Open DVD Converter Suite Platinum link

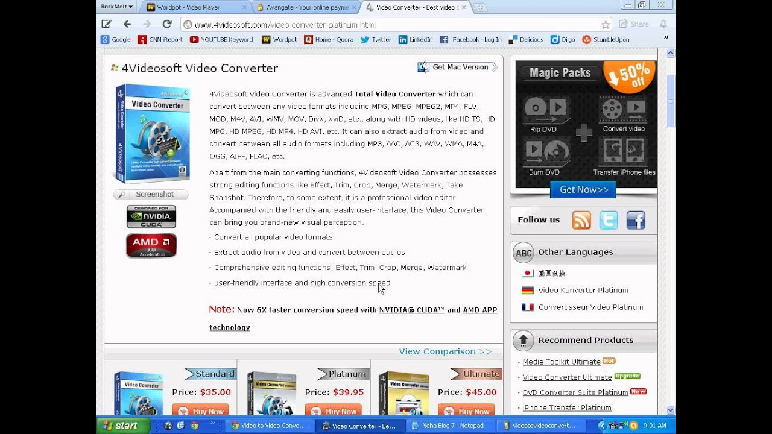point(575,392)
